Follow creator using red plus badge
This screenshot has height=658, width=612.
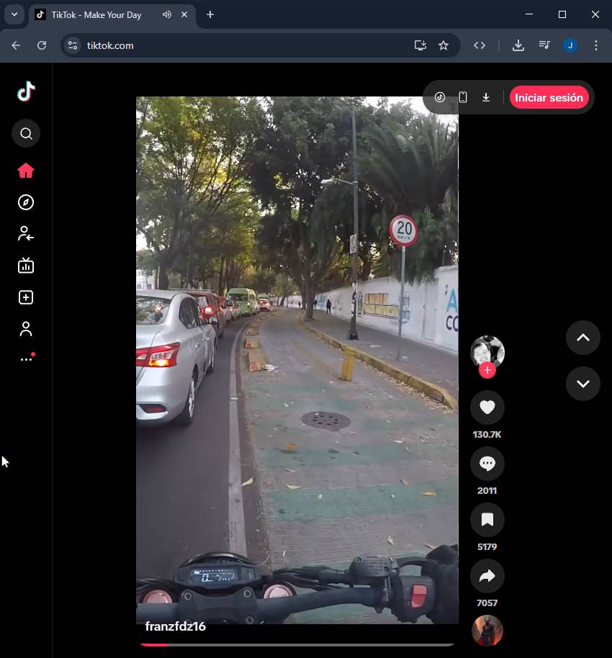click(x=487, y=370)
